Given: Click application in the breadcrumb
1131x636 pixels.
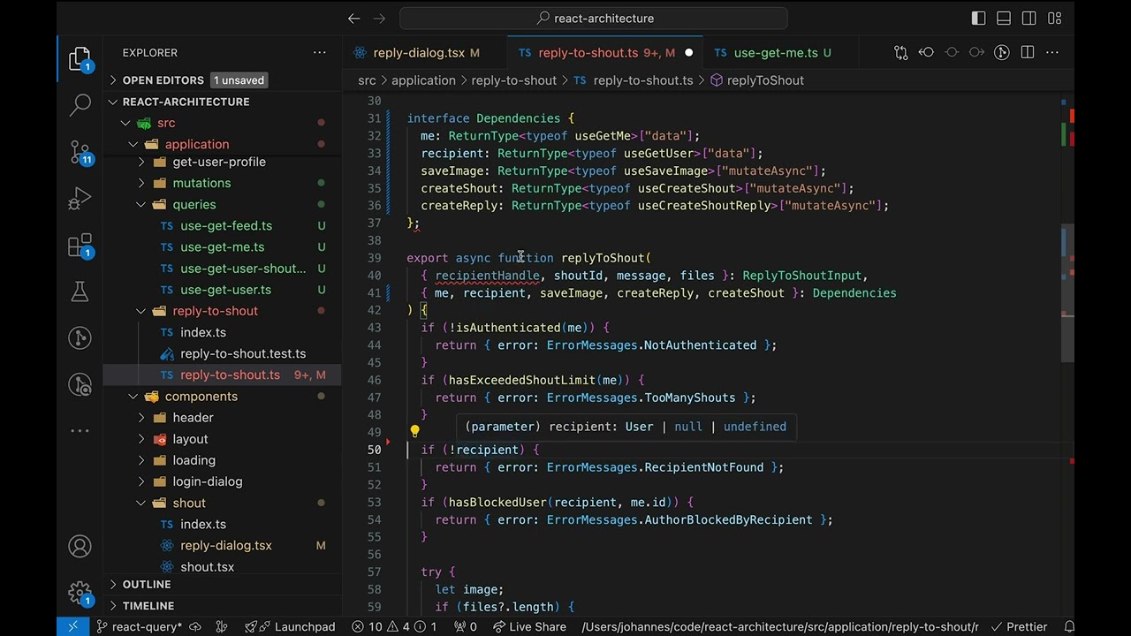Looking at the screenshot, I should (x=423, y=80).
